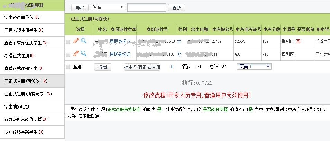The image size is (330, 141).
Task: Click the 生源县 column header
Action: coord(288,29)
